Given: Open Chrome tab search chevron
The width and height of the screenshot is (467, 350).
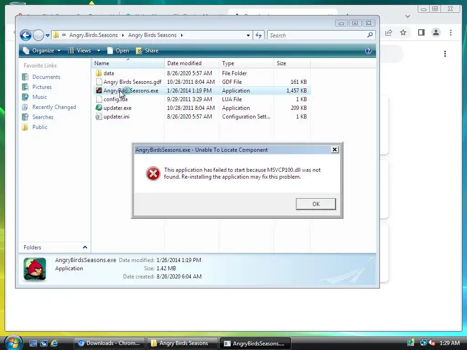Looking at the screenshot, I should coord(408,16).
